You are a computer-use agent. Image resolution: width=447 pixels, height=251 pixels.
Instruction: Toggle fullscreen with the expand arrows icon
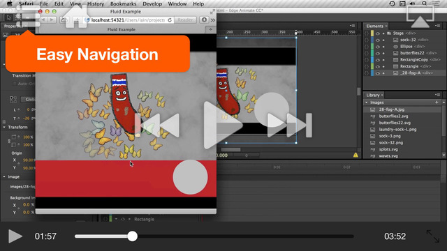pos(433,236)
